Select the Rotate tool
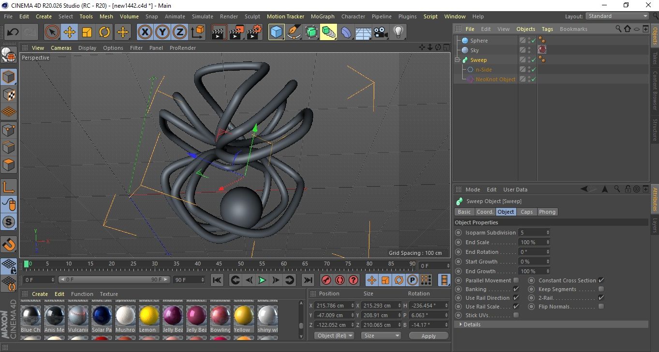The width and height of the screenshot is (659, 352). (104, 32)
